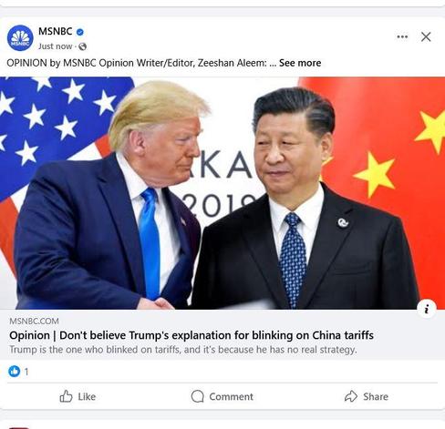Hide the post with the X button

pos(426,36)
